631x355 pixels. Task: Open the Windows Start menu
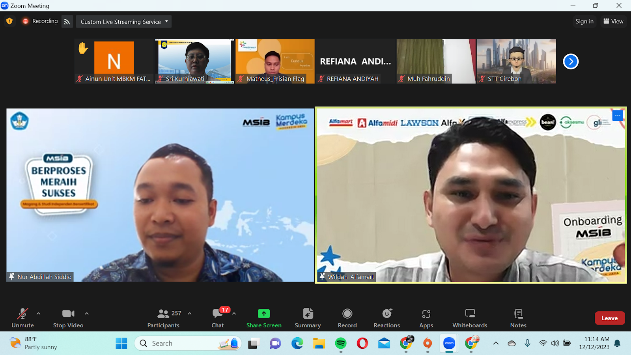[121, 344]
